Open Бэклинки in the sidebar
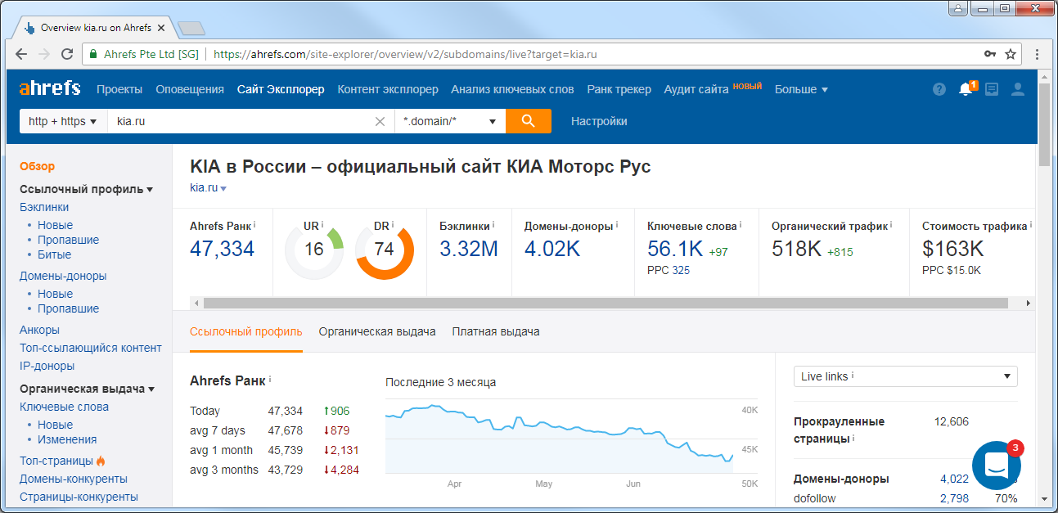1058x513 pixels. click(x=44, y=207)
